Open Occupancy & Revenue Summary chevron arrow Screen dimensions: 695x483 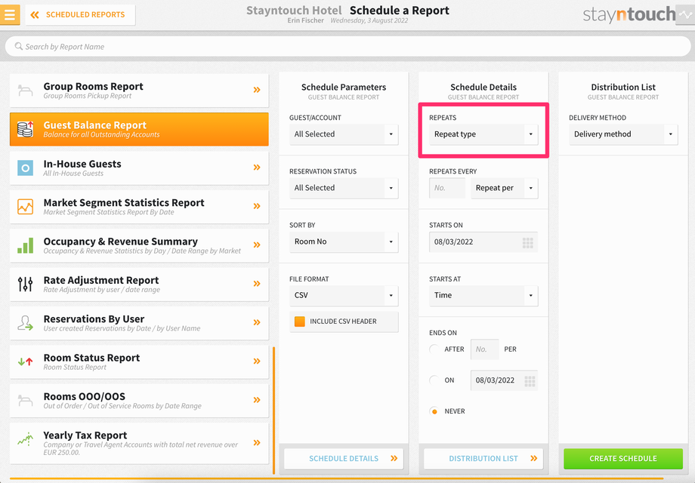point(257,245)
